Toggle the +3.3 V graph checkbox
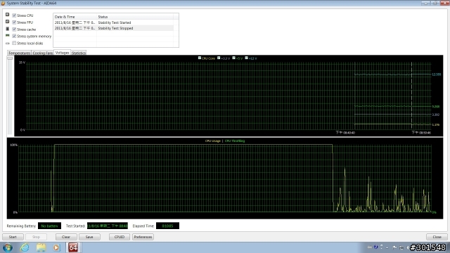 click(x=219, y=58)
